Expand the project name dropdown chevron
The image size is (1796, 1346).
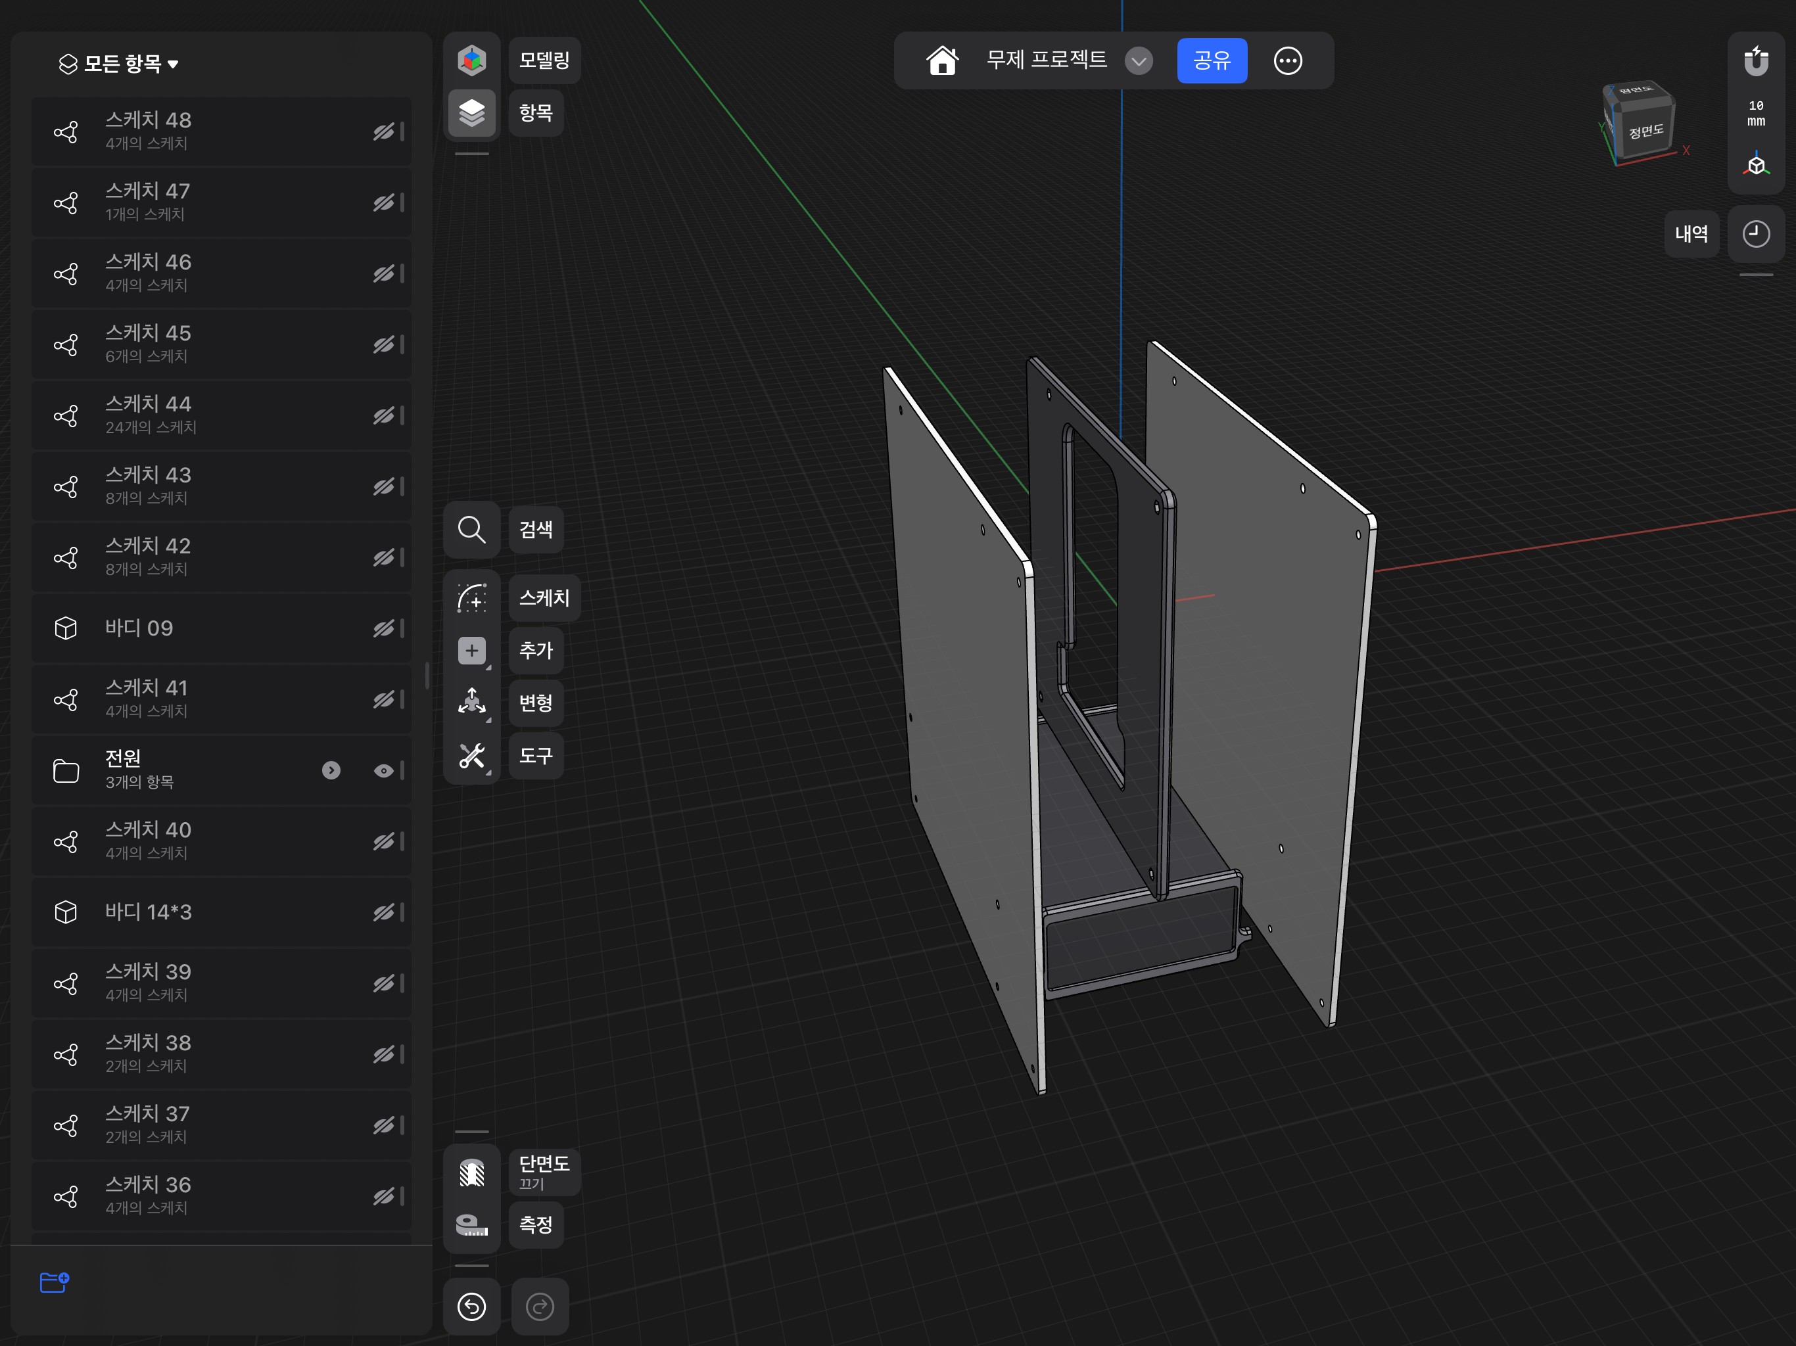[1139, 60]
